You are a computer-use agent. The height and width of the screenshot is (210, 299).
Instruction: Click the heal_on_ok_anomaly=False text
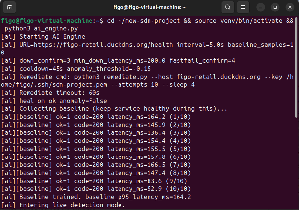[63, 101]
